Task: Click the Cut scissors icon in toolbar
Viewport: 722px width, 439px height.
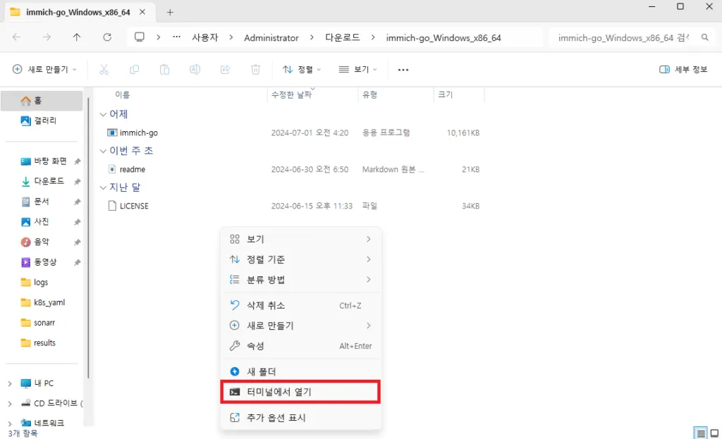Action: tap(104, 70)
